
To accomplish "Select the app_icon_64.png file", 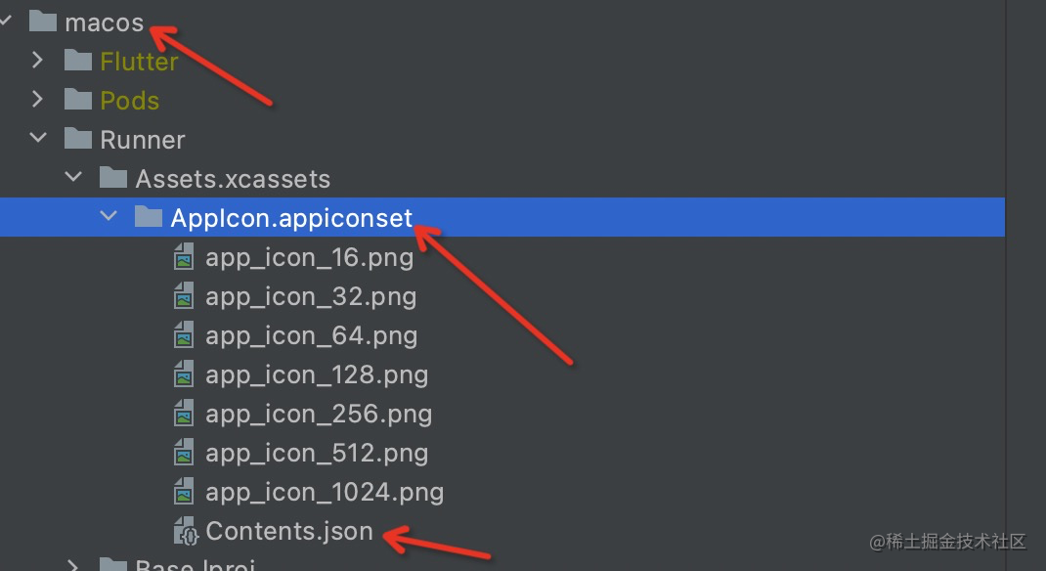I will coord(311,335).
